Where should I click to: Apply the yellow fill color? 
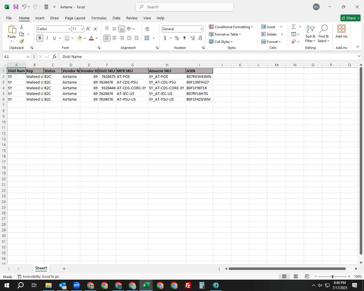pyautogui.click(x=80, y=38)
